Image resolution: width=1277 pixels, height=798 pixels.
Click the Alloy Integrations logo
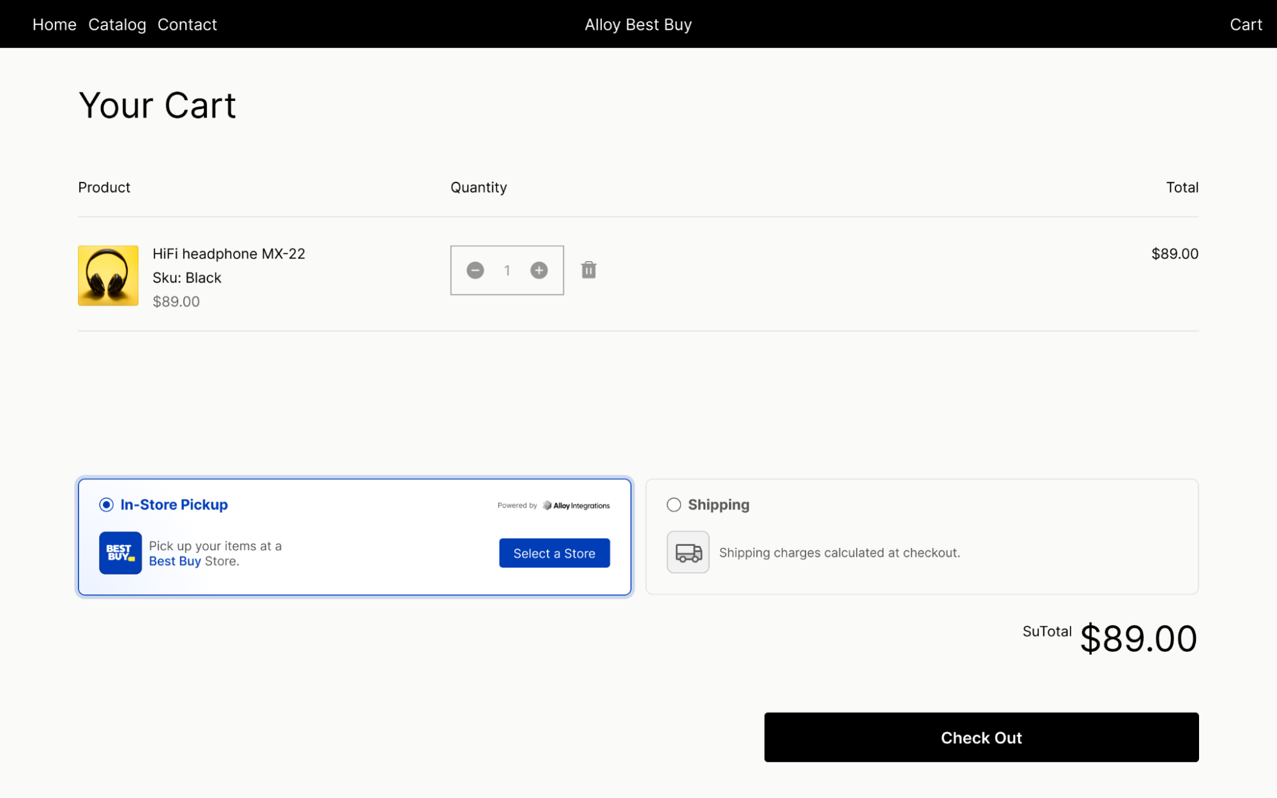pyautogui.click(x=576, y=506)
